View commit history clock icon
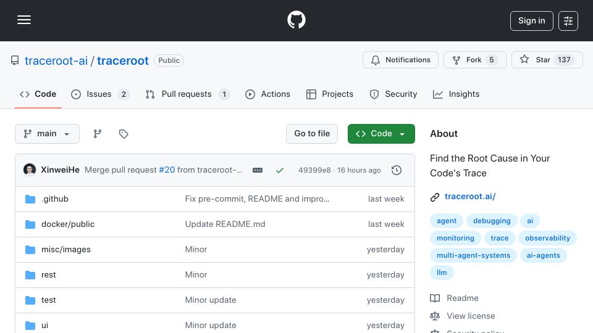 point(397,170)
